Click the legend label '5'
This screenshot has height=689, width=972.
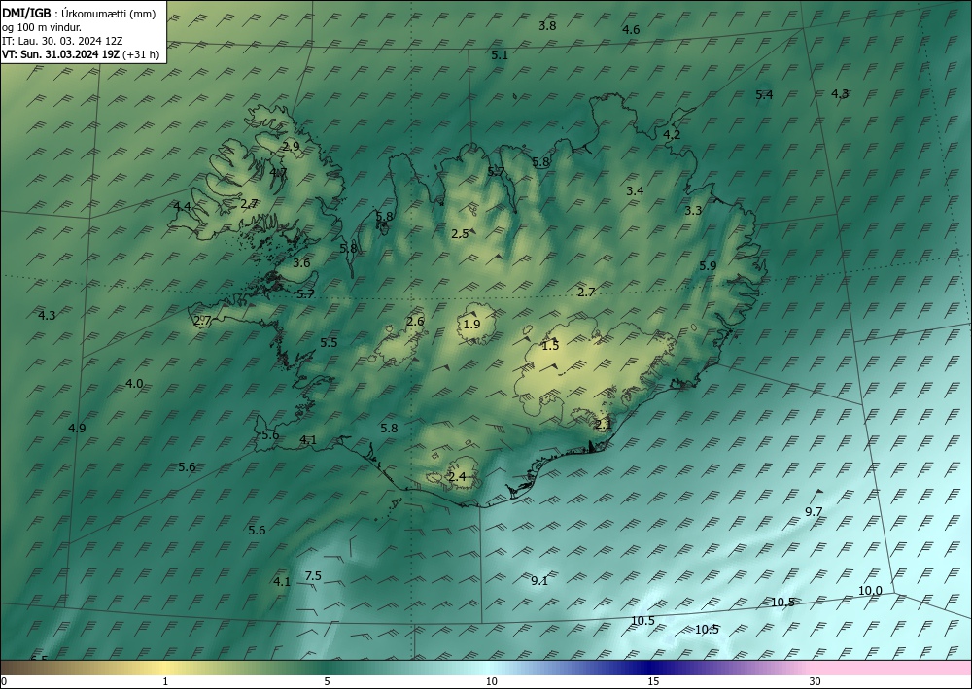tap(327, 681)
